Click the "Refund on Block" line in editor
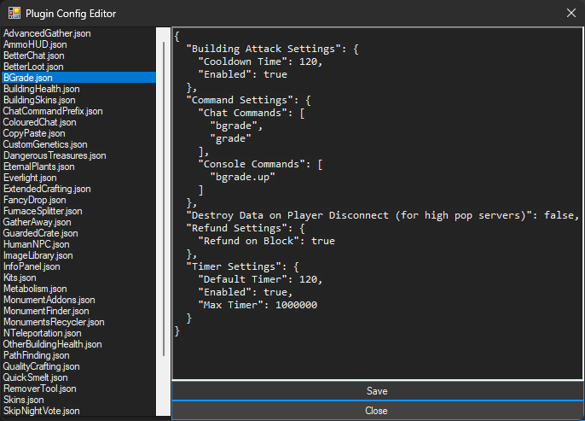Viewport: 585px width, 421px height. coord(266,241)
